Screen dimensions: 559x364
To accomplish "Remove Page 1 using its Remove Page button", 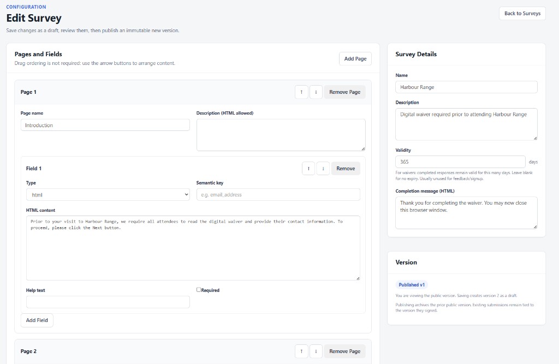I will [x=345, y=92].
